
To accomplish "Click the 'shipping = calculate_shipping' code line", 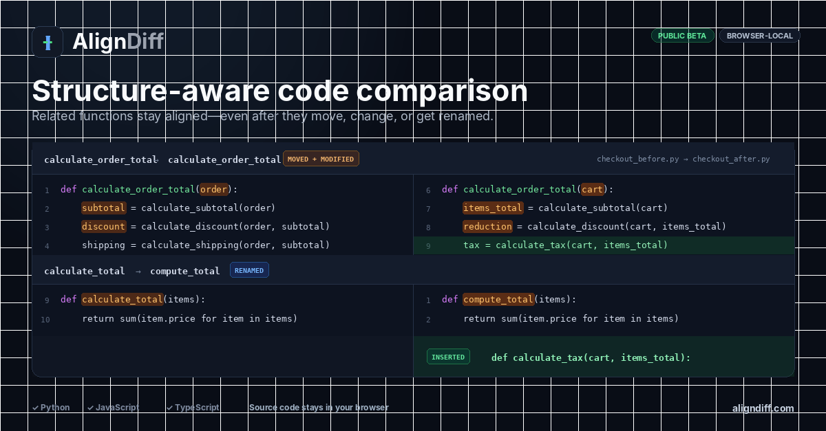I will pyautogui.click(x=206, y=245).
